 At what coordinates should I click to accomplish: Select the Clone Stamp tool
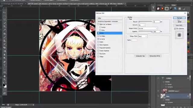click(5, 41)
